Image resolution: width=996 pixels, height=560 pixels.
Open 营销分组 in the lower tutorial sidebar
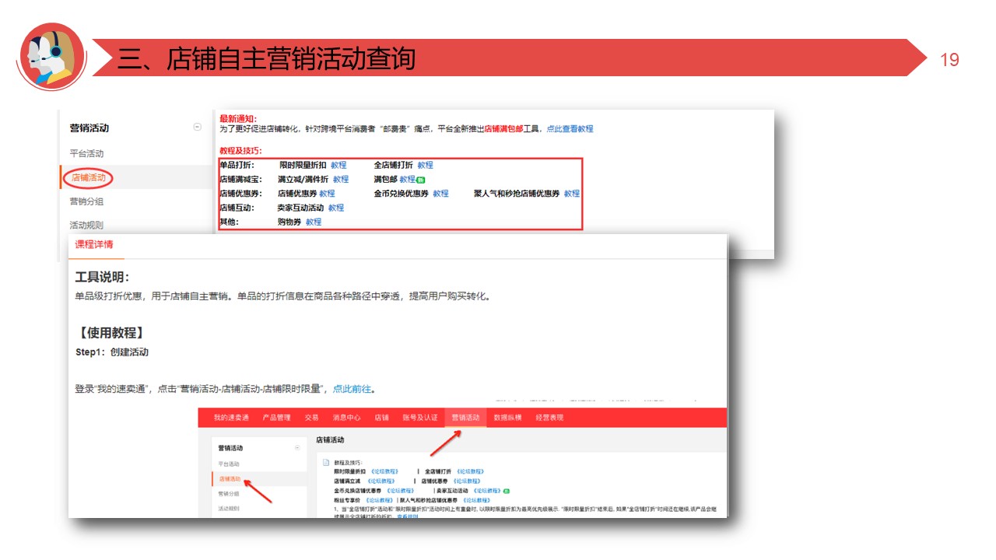click(230, 494)
